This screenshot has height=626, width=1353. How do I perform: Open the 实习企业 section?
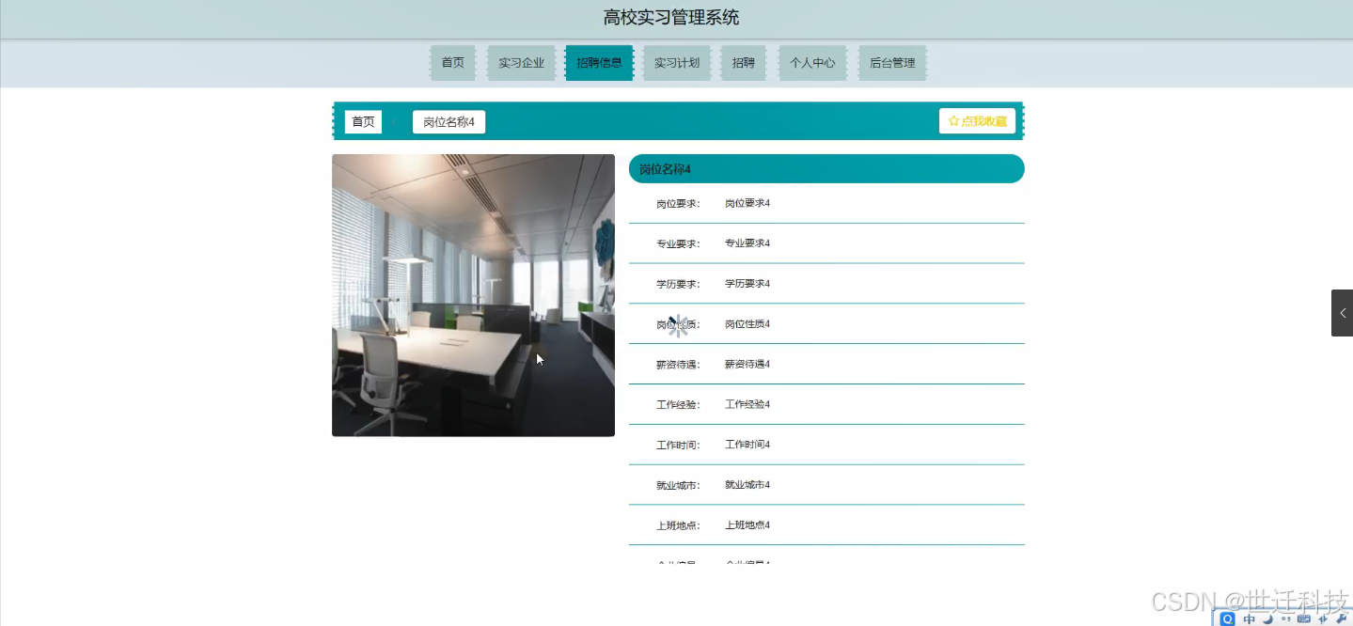click(x=521, y=62)
